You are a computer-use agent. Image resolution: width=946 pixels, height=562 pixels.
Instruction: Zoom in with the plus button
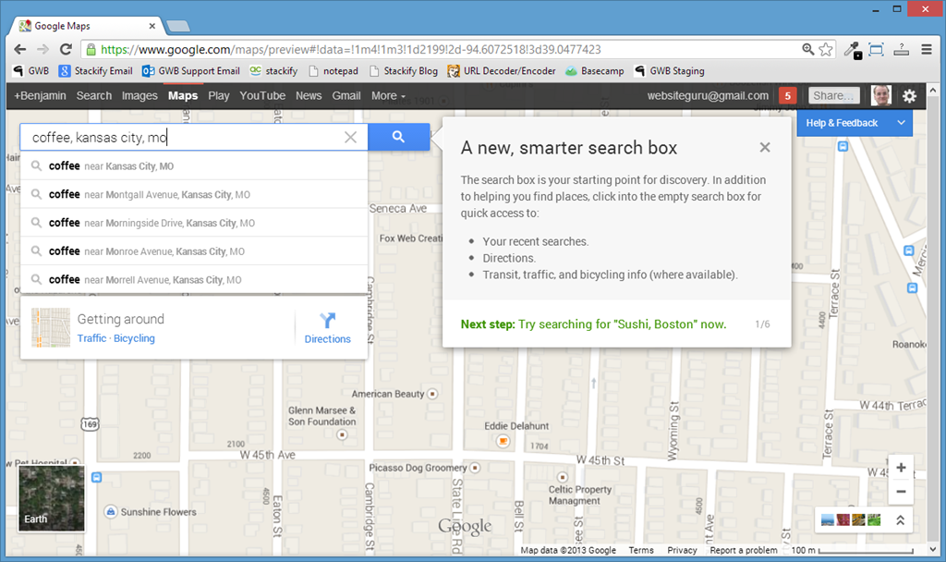coord(901,467)
